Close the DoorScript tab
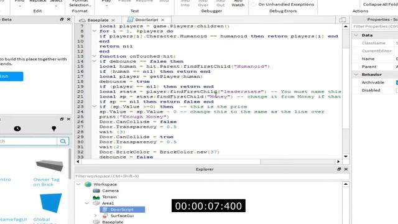 point(163,20)
